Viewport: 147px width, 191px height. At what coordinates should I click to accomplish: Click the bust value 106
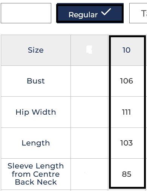click(127, 81)
